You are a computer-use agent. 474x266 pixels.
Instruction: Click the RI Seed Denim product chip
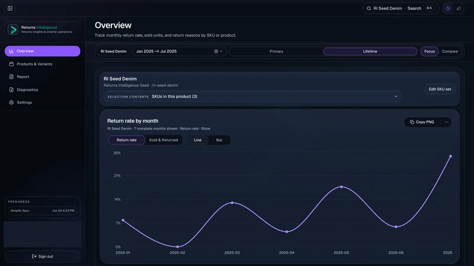pos(113,51)
